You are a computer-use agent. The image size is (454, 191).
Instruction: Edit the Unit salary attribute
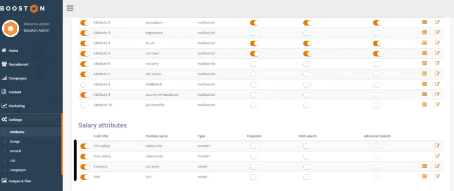(437, 176)
